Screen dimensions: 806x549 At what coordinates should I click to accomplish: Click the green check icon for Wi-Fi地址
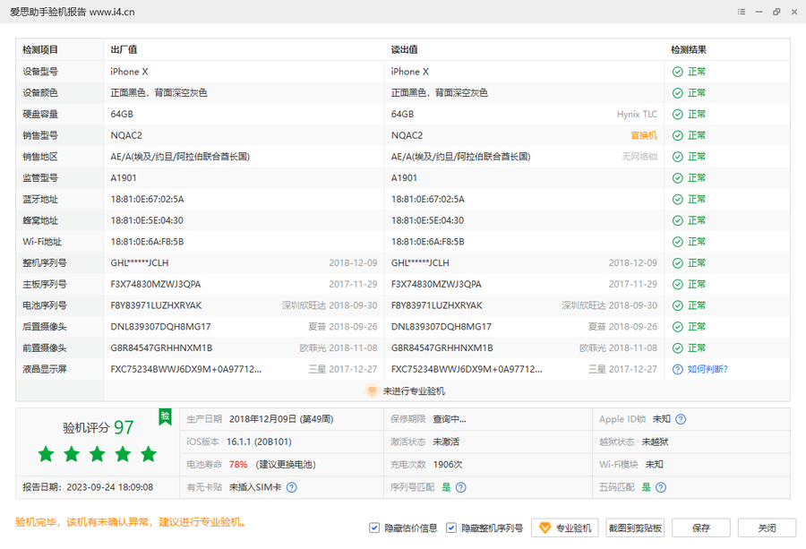678,242
